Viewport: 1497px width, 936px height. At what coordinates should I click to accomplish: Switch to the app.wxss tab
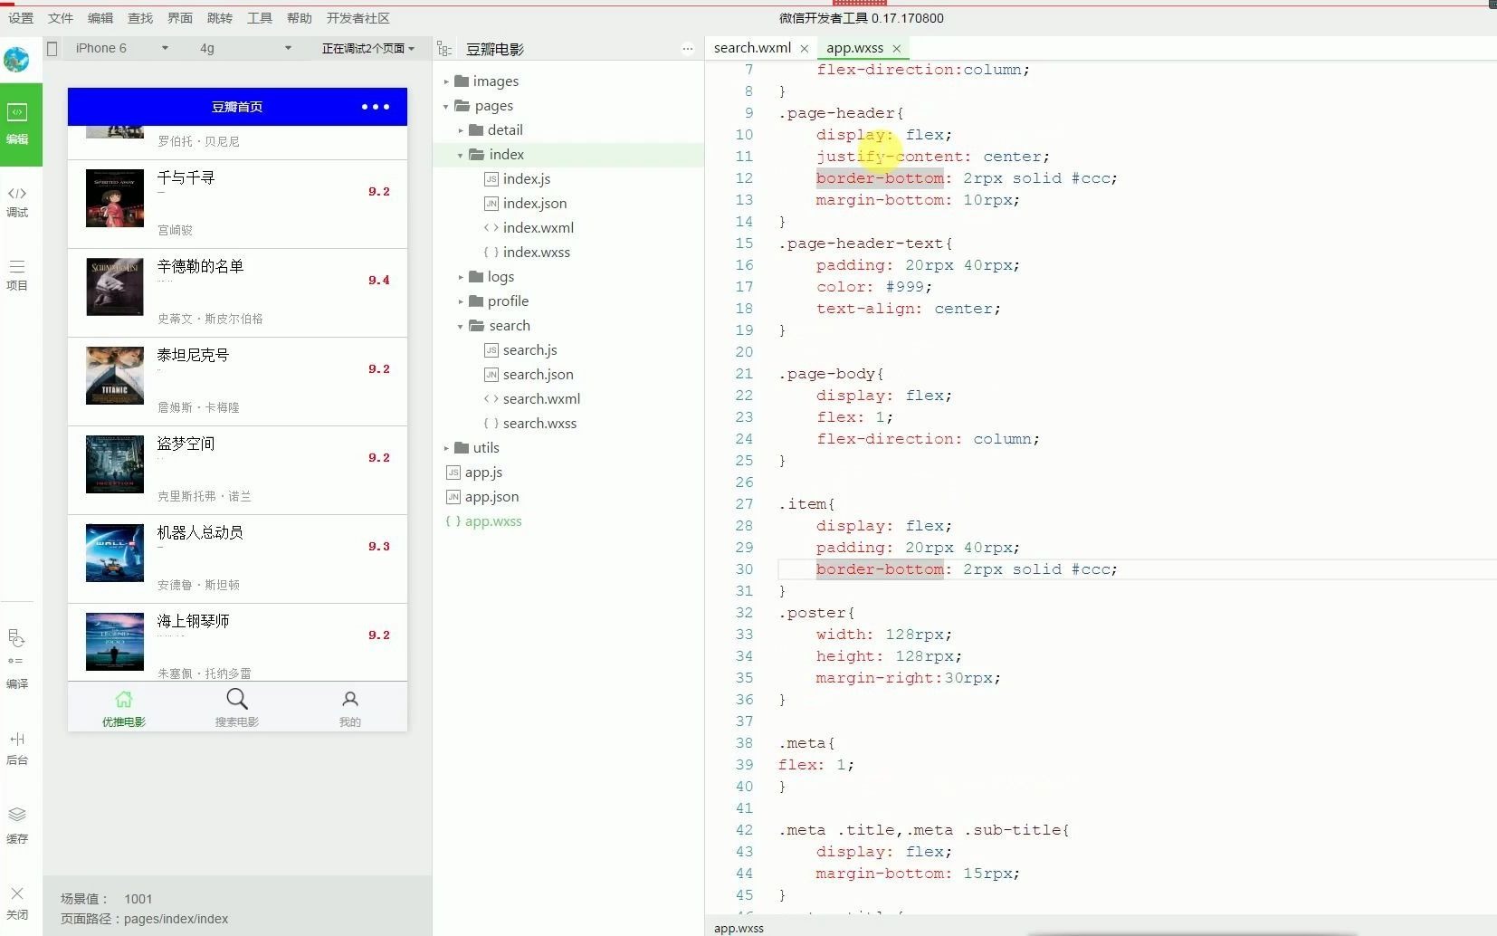coord(854,48)
